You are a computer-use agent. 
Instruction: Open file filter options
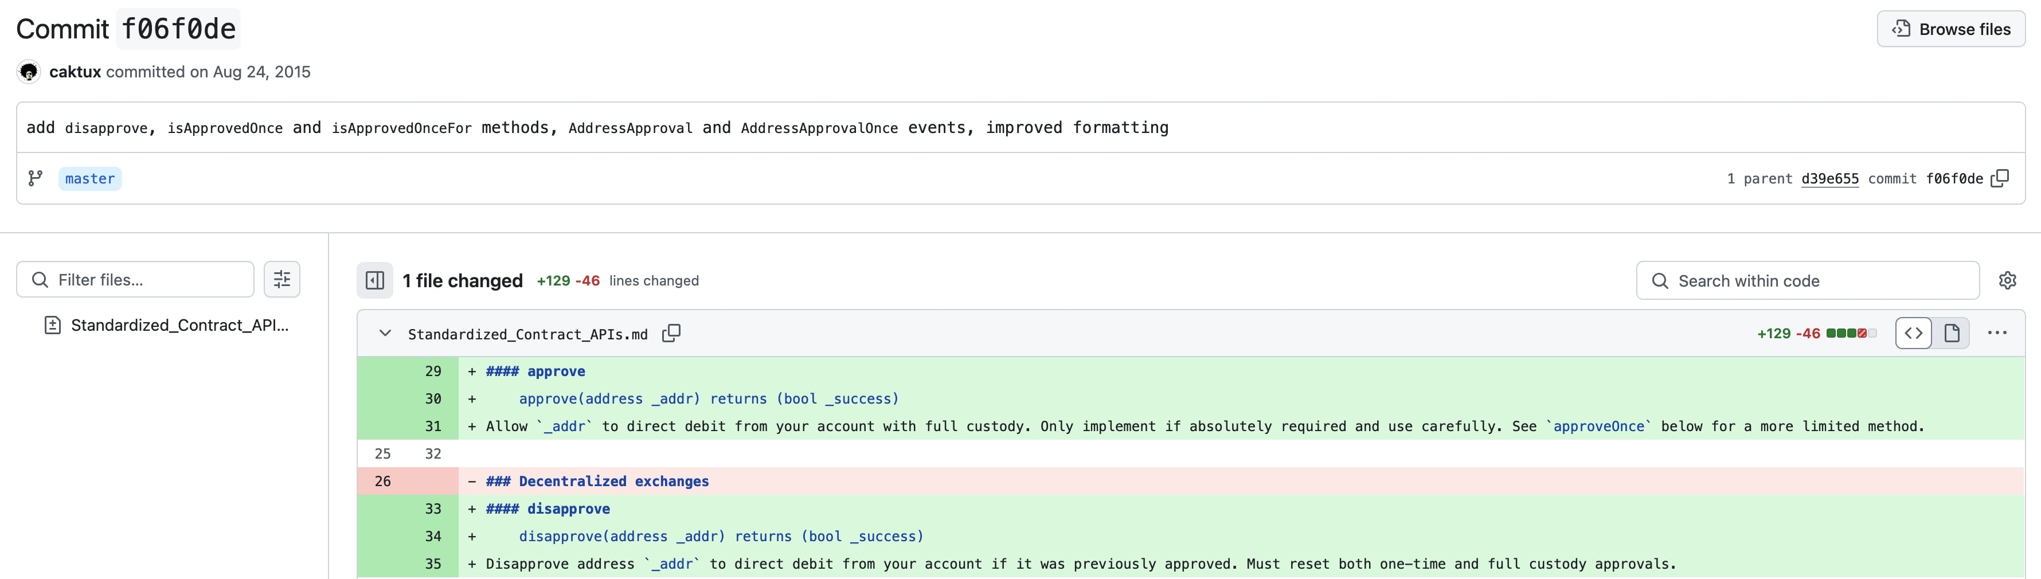tap(282, 280)
